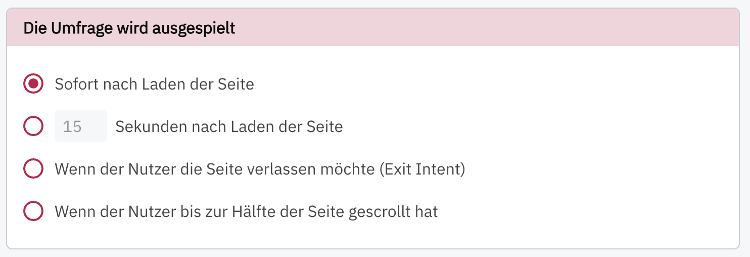Click the "Sofort nach Laden der Seite" label
This screenshot has width=750, height=257.
click(154, 84)
